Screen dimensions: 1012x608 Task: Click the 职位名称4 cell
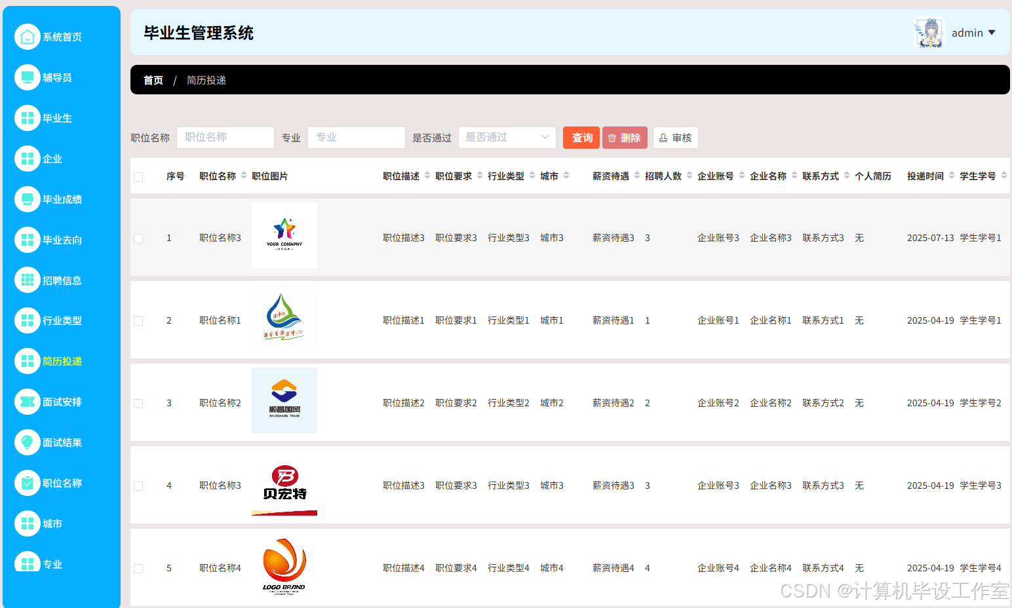point(220,568)
